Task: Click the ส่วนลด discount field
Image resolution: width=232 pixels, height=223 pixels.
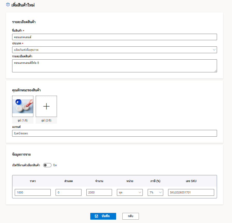Action: (x=69, y=192)
